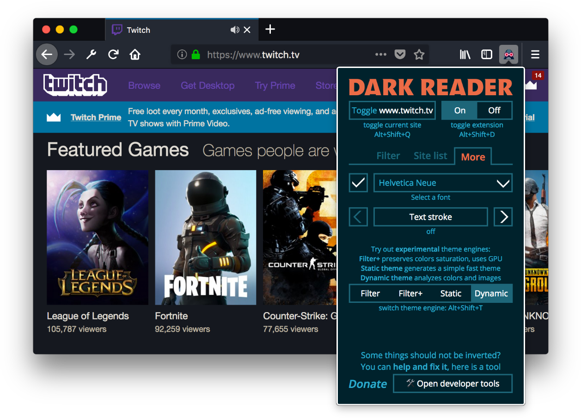Select the Twitch browser tab
Viewport: 581px width, 418px height.
pyautogui.click(x=182, y=30)
